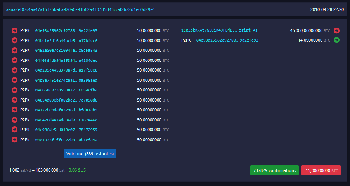Click the 737829 confirmations badge
This screenshot has width=350, height=186.
(274, 170)
